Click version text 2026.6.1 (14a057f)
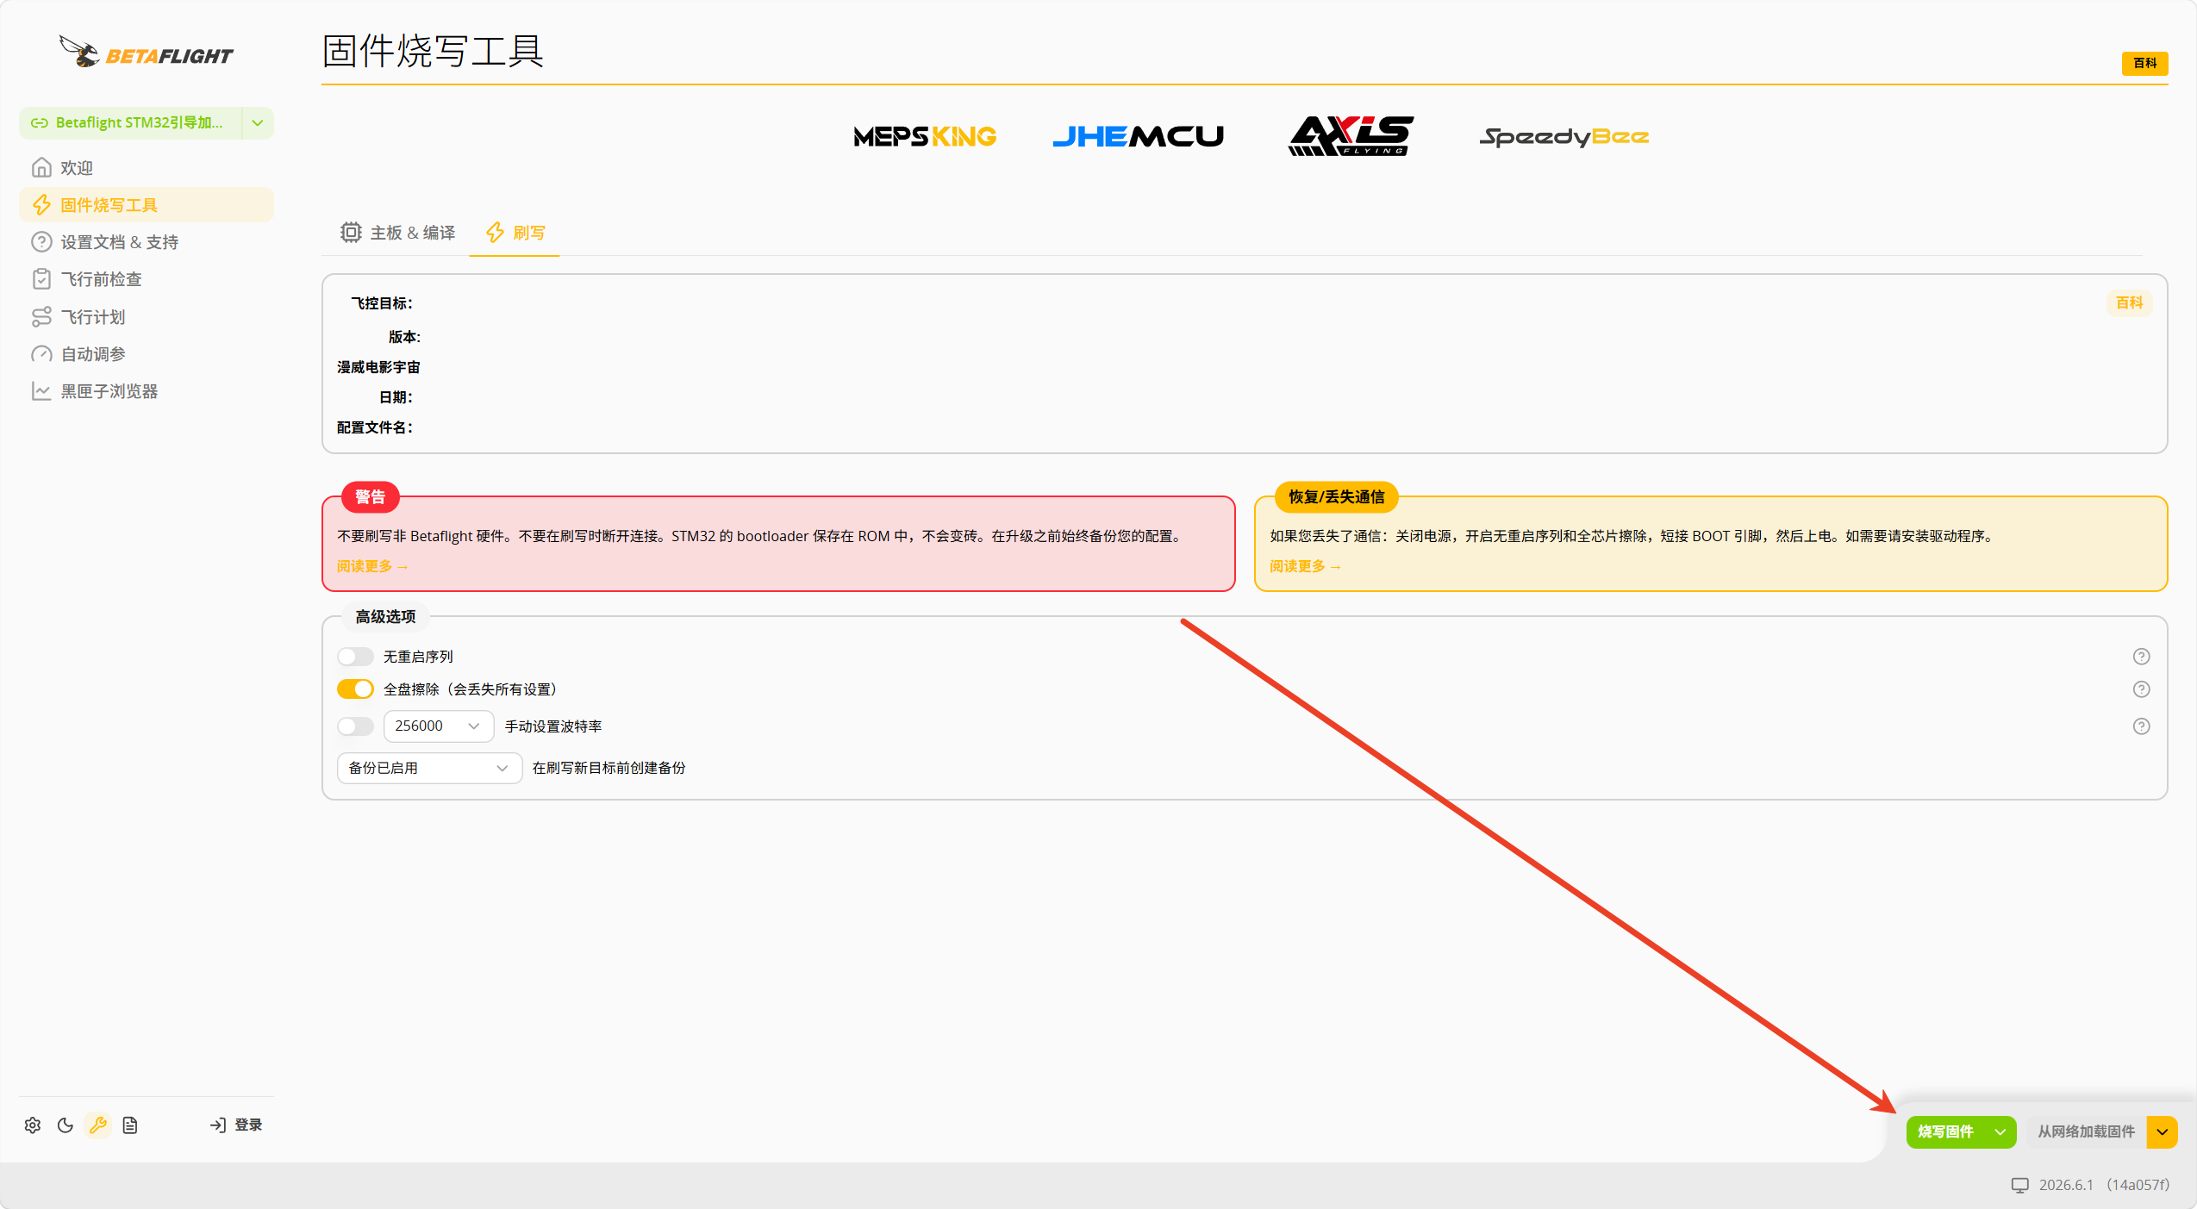The width and height of the screenshot is (2197, 1209). (2104, 1185)
